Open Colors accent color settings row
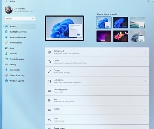154x129 pixels. tap(97, 62)
